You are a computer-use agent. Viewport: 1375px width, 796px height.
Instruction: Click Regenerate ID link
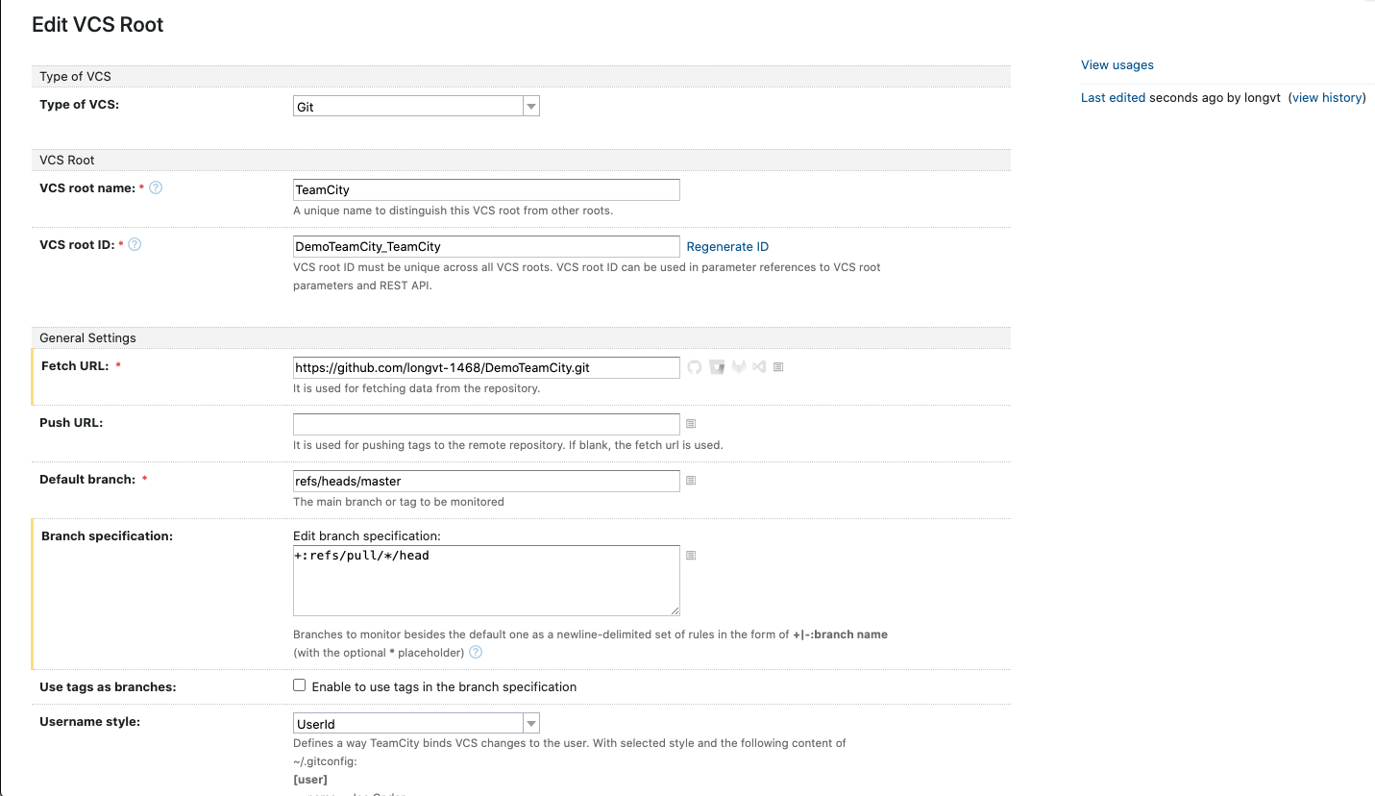point(727,247)
